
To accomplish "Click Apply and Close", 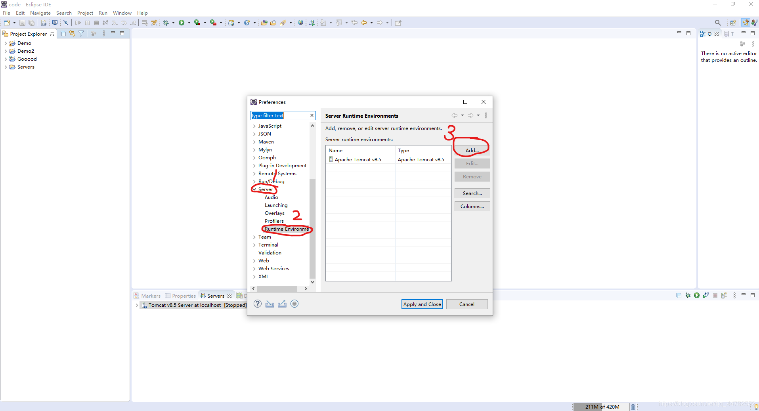I will click(x=422, y=304).
